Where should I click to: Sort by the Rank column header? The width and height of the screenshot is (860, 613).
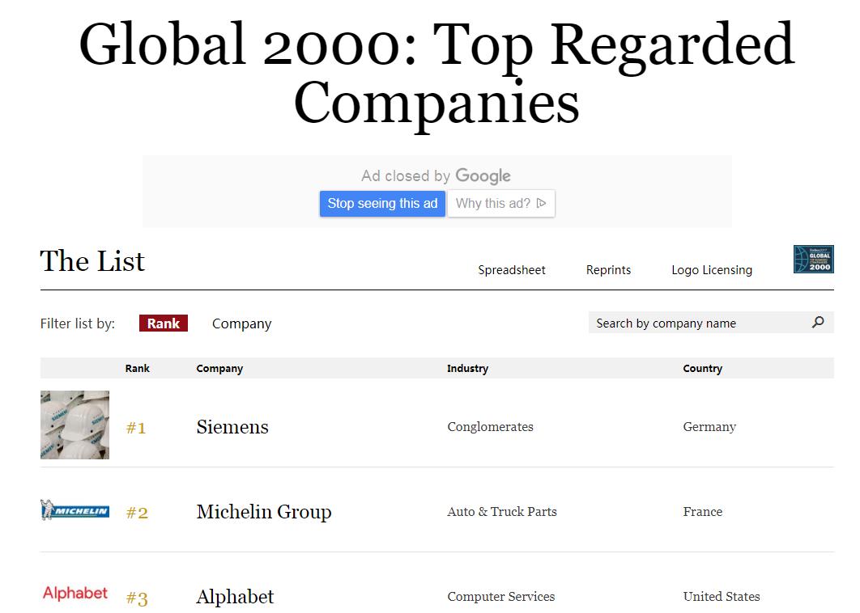tap(138, 369)
